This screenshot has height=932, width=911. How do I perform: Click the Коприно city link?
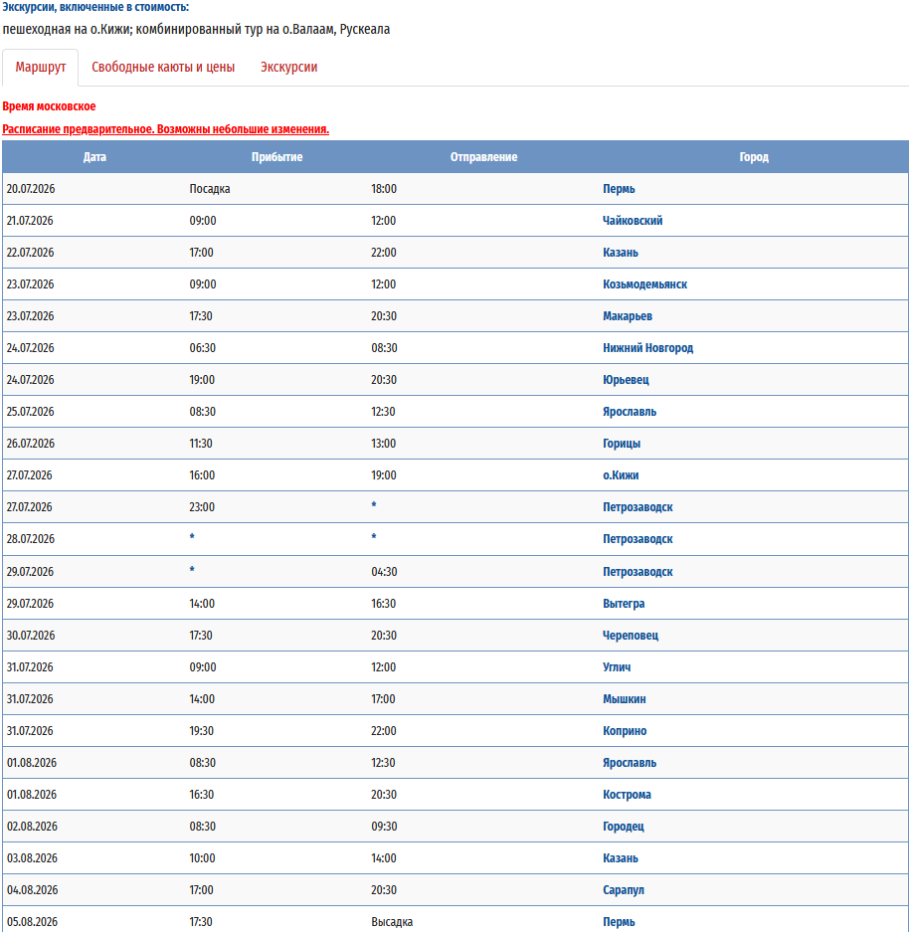pyautogui.click(x=625, y=731)
